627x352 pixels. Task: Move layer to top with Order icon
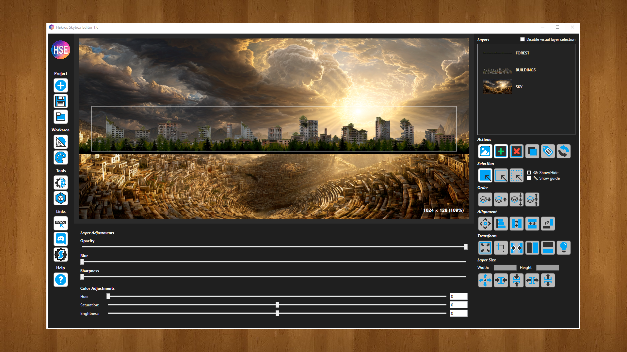pos(532,199)
